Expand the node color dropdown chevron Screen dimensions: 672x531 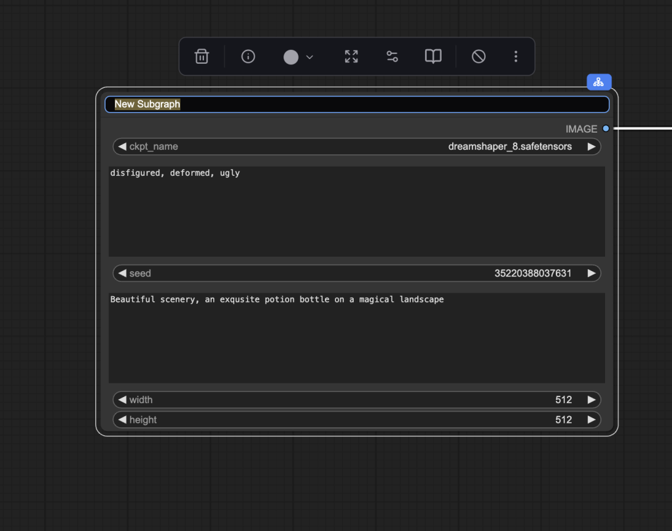(x=310, y=57)
